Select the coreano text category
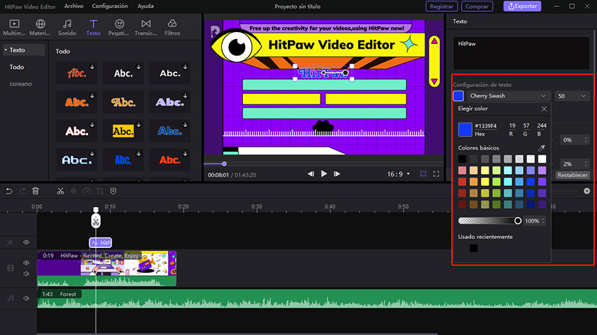The image size is (597, 335). tap(20, 84)
